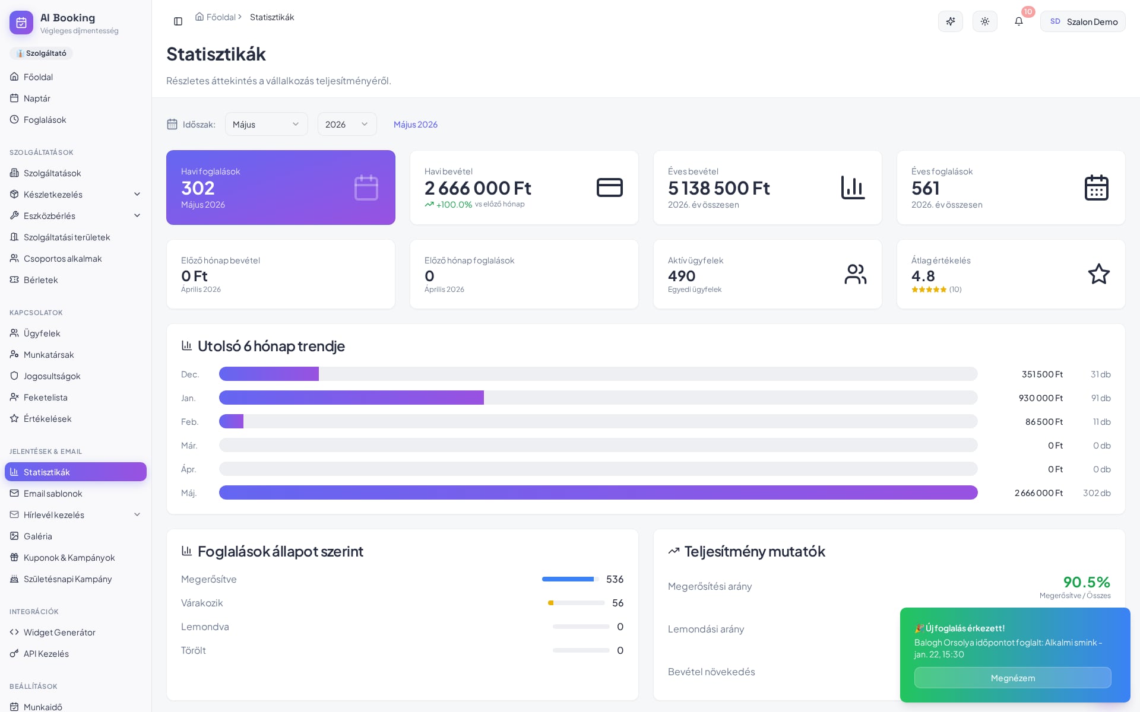
Task: Open the AI sparkle assistant button
Action: 951,21
